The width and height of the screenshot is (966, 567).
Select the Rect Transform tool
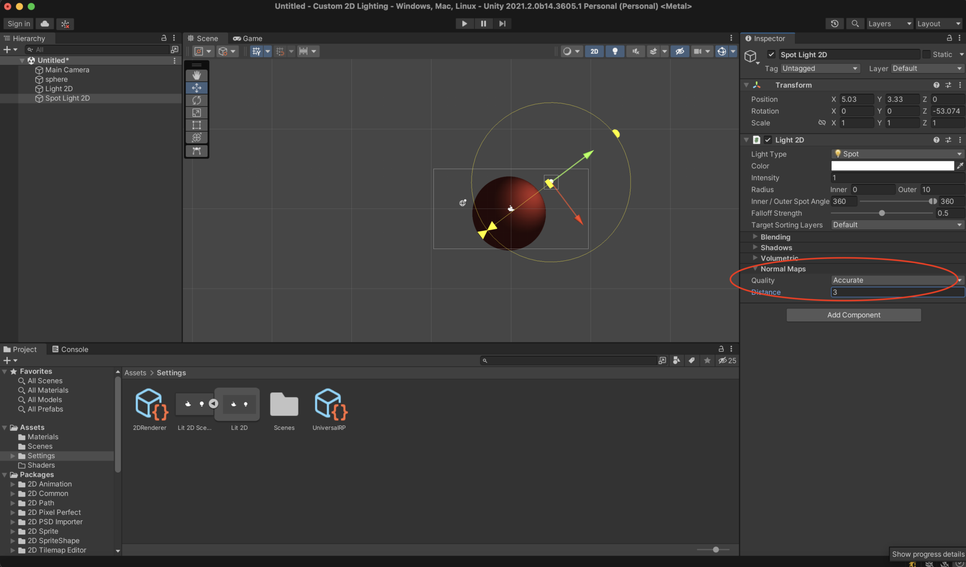point(196,125)
